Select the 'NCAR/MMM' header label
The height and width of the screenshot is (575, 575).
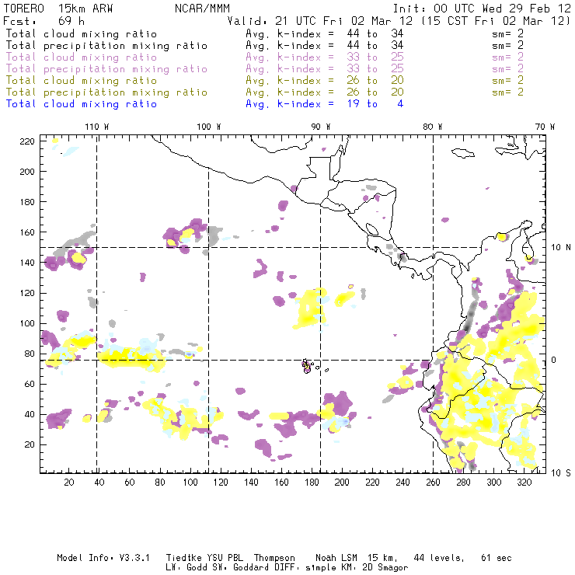click(x=203, y=9)
